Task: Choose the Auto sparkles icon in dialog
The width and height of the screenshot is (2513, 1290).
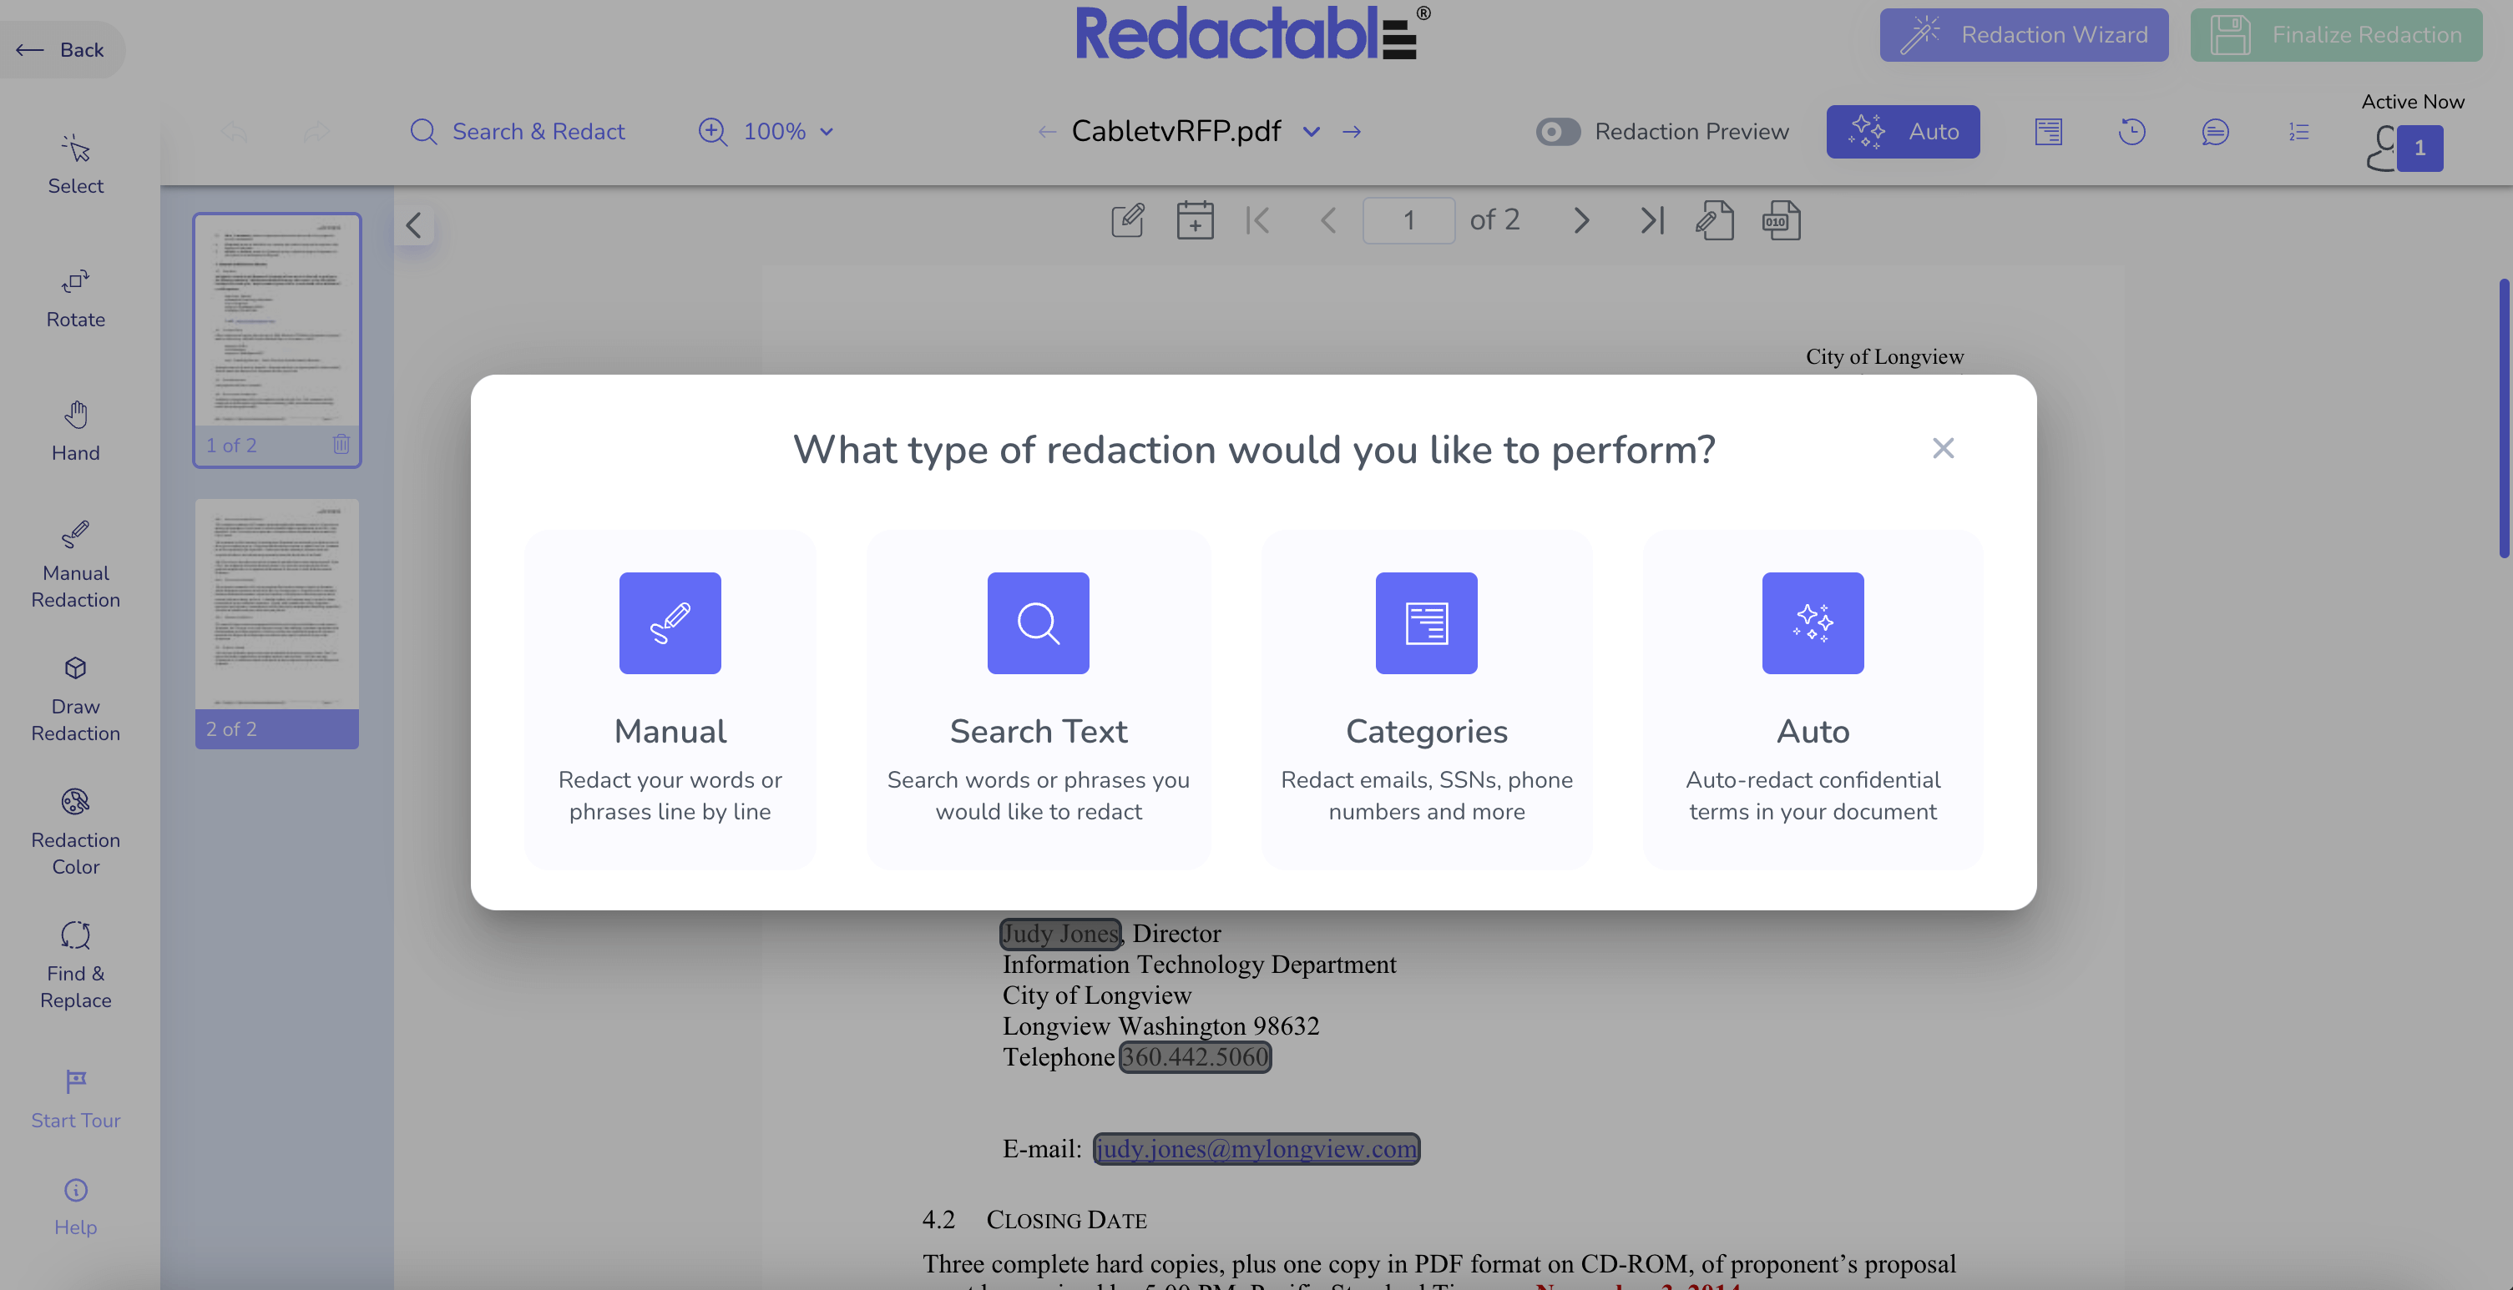Action: [x=1813, y=623]
